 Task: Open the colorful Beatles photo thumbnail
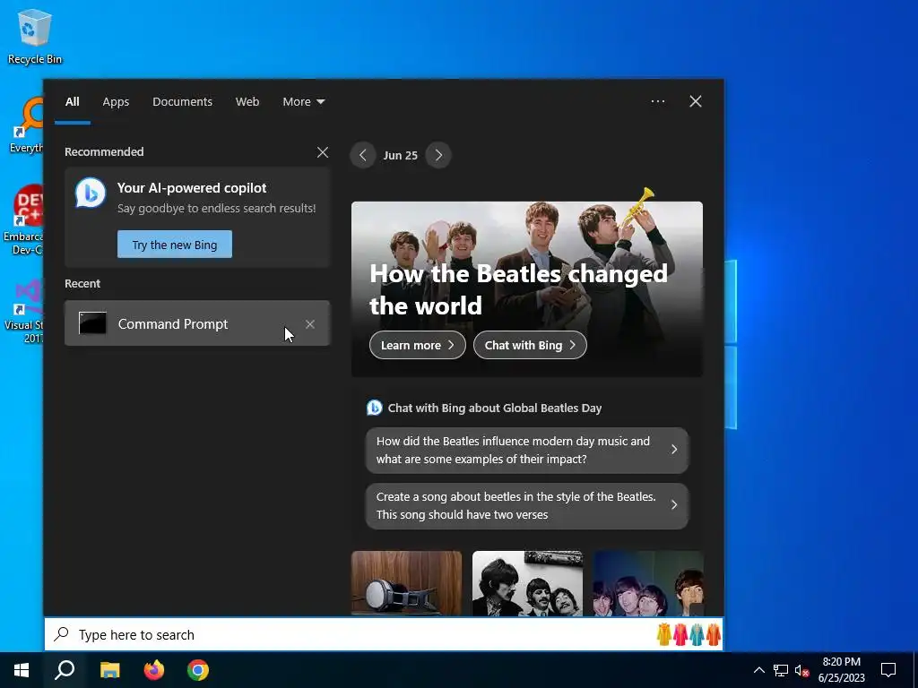(648, 582)
